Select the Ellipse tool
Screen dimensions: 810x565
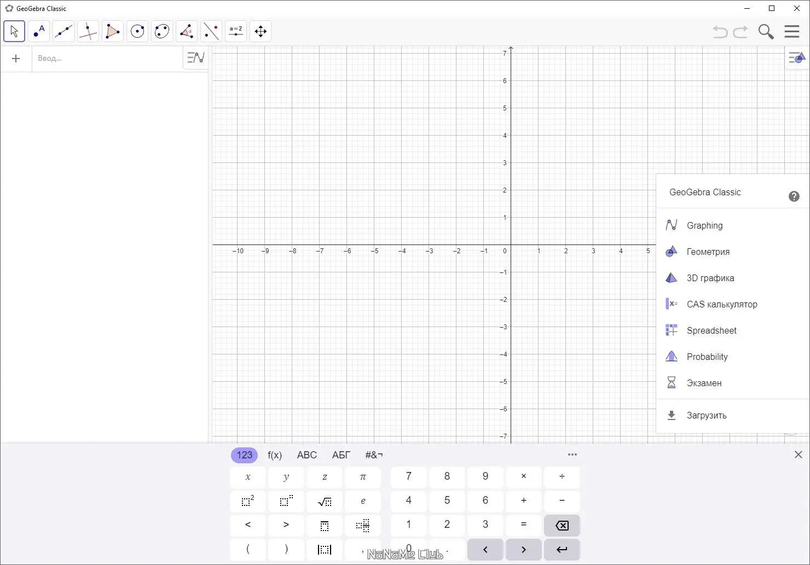(x=162, y=31)
